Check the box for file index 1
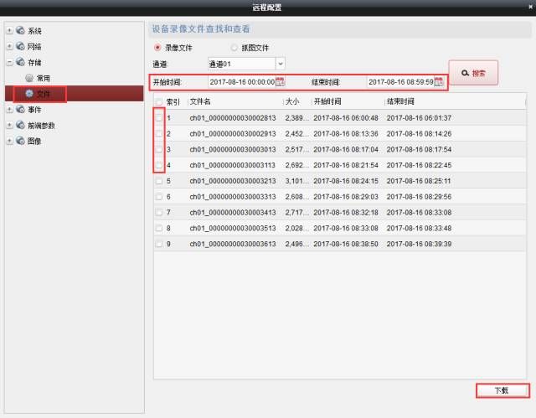The width and height of the screenshot is (536, 418). tap(159, 118)
